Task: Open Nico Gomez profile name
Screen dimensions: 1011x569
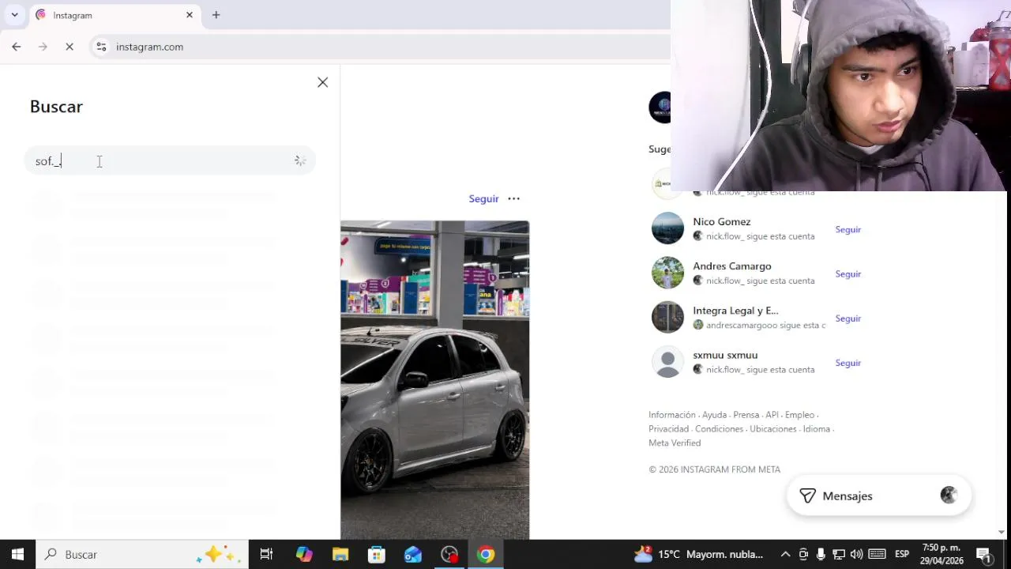Action: click(721, 222)
